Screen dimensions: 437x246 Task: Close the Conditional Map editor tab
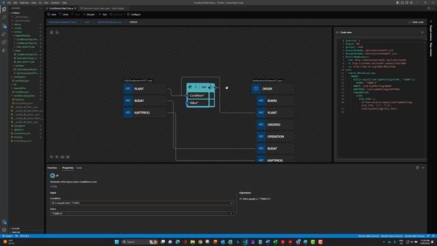click(x=75, y=8)
